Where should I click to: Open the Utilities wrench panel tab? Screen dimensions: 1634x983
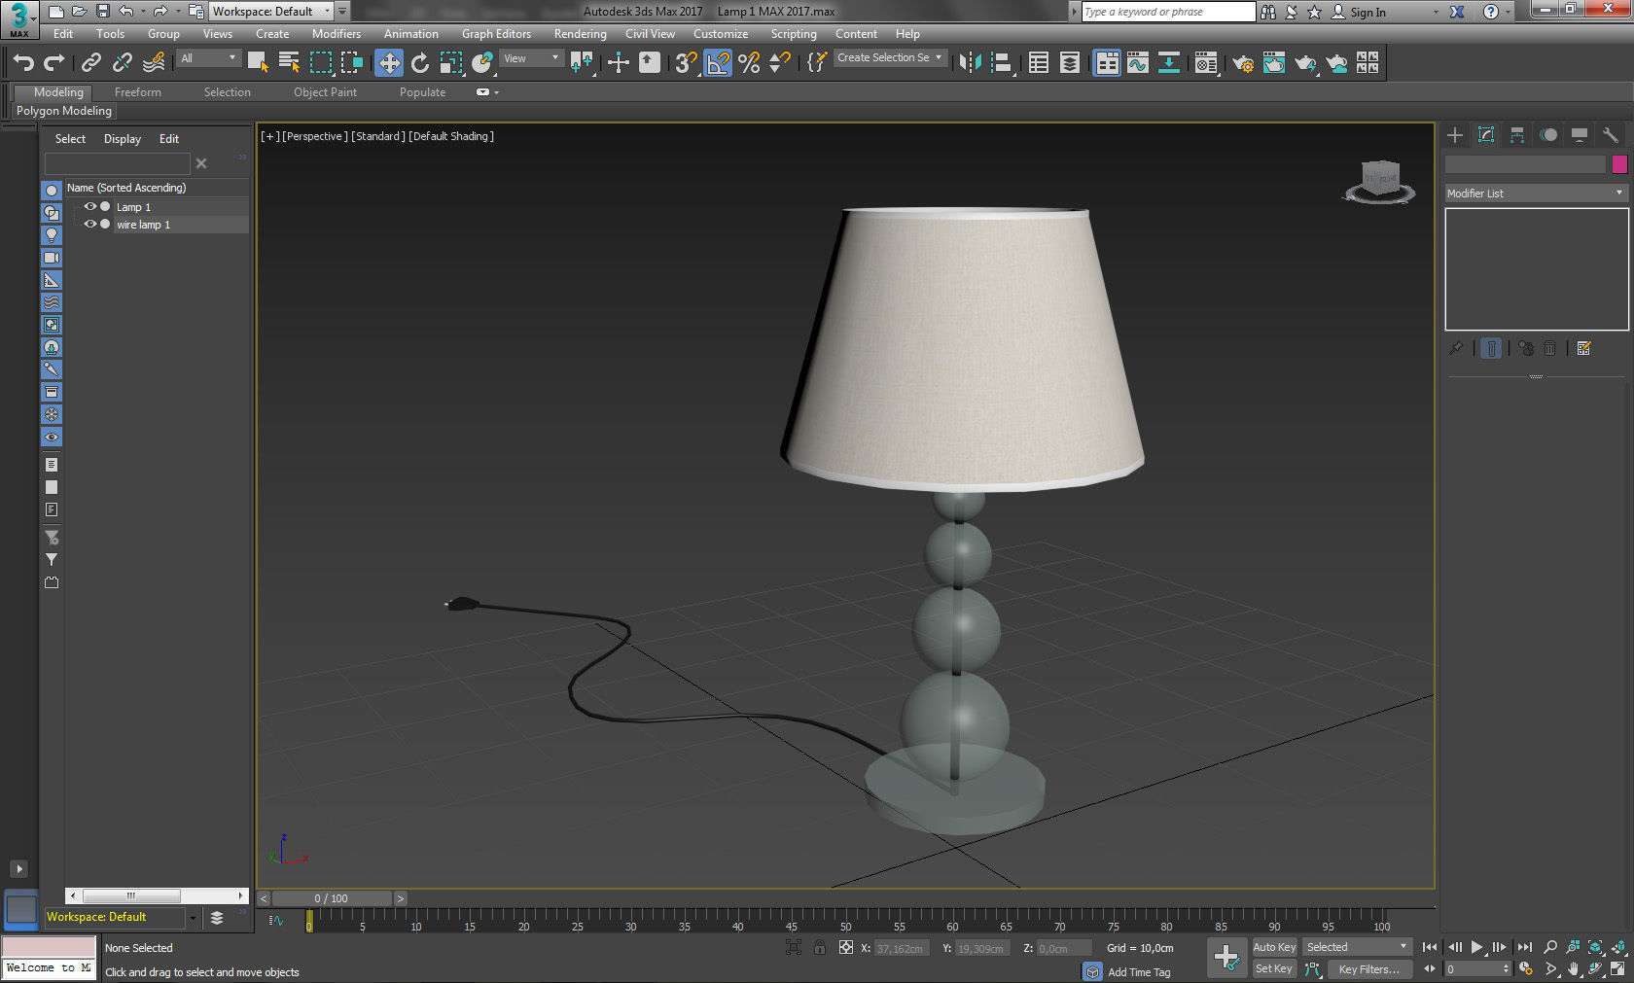click(1611, 135)
